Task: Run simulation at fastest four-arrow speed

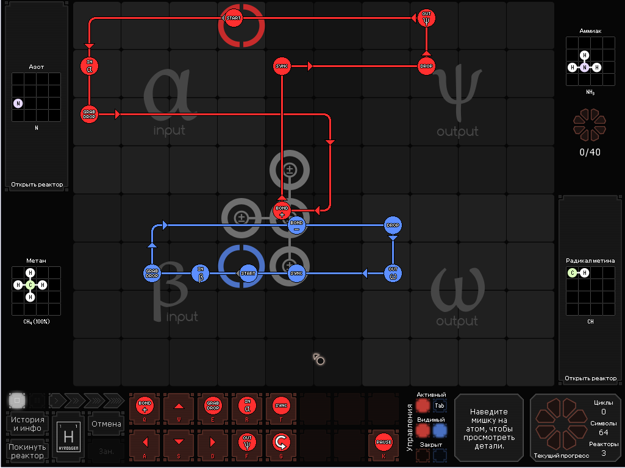Action: pos(114,400)
